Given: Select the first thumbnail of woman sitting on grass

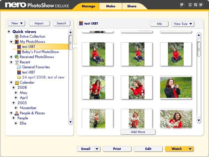Looking at the screenshot, I should coord(98,54).
